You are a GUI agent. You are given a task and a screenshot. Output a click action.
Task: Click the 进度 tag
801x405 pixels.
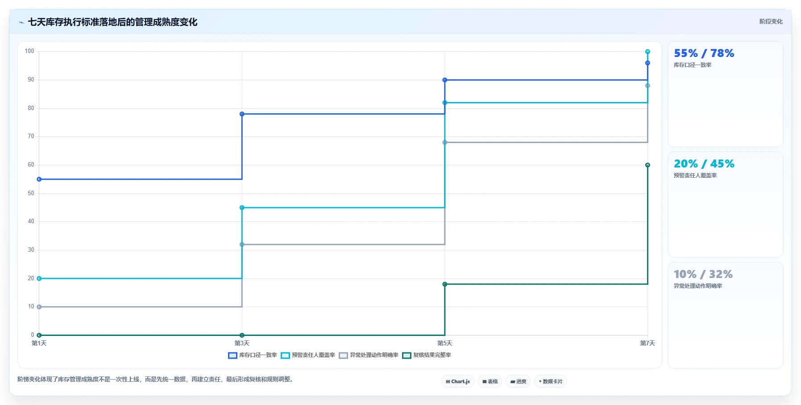pyautogui.click(x=518, y=381)
